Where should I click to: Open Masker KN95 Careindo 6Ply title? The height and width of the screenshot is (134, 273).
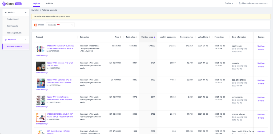point(59,81)
